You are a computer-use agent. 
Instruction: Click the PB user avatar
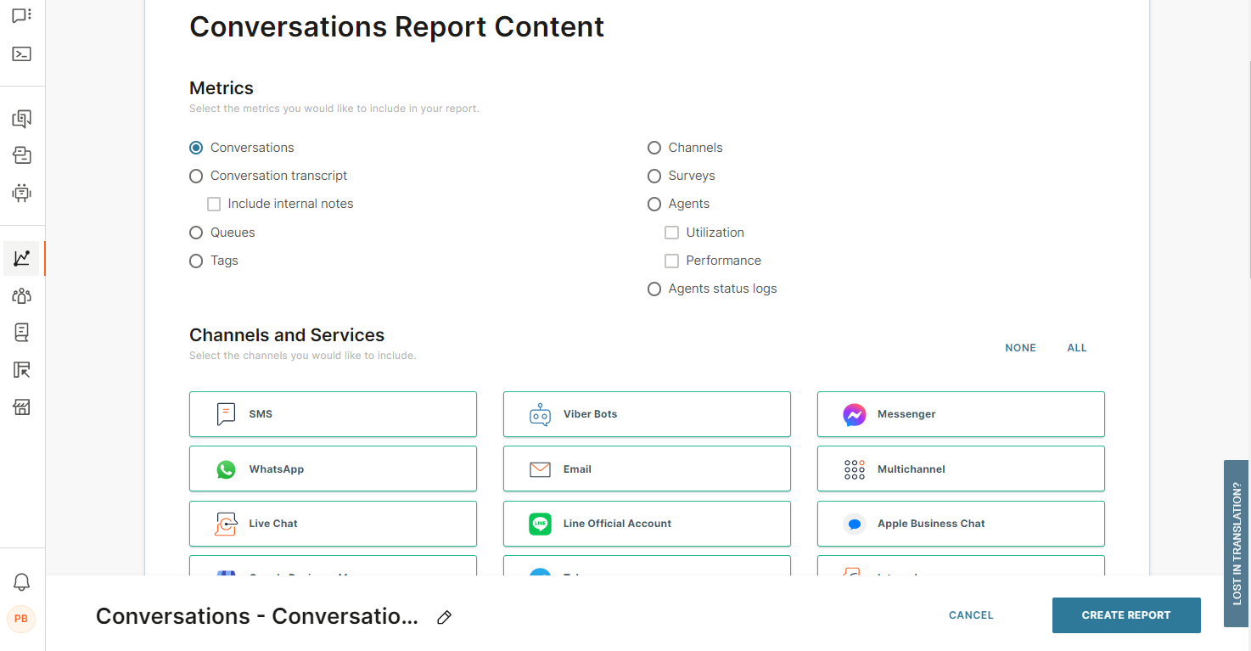pyautogui.click(x=21, y=619)
